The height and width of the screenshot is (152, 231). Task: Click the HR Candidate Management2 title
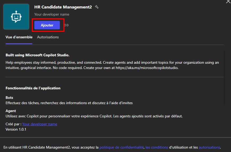(x=63, y=7)
